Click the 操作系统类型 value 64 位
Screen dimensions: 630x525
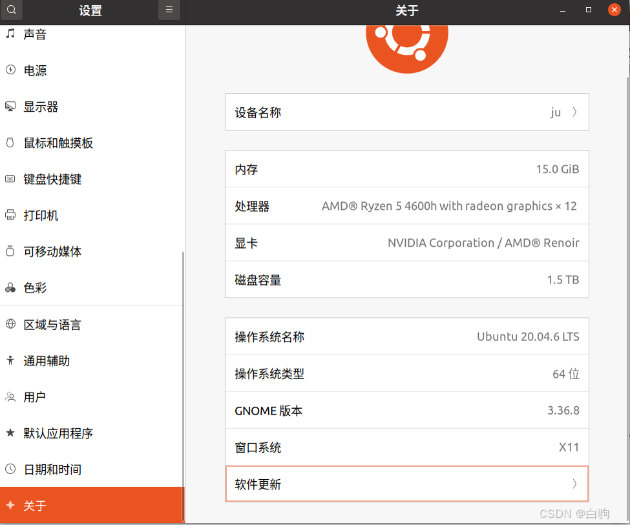[x=566, y=374]
